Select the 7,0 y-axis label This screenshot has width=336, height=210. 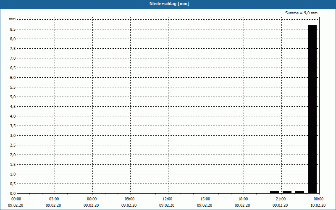[x=13, y=58]
